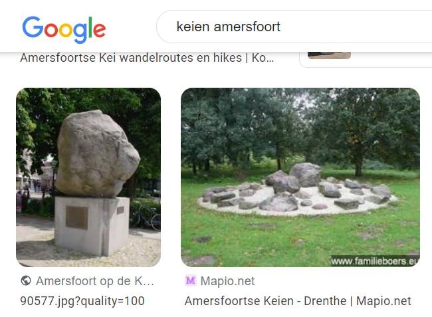Click the partially visible thumbnail below search bar
Screen dimensions: 432x317
[x=329, y=55]
